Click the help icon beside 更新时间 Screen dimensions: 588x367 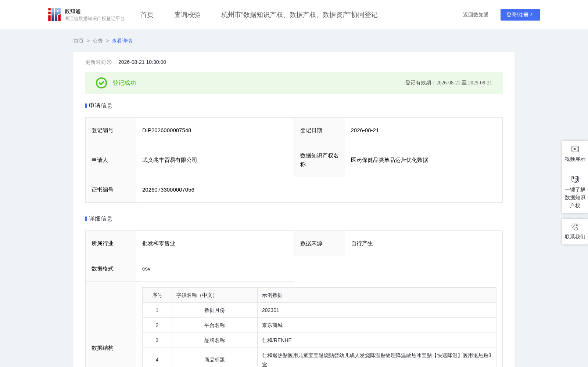click(x=109, y=62)
